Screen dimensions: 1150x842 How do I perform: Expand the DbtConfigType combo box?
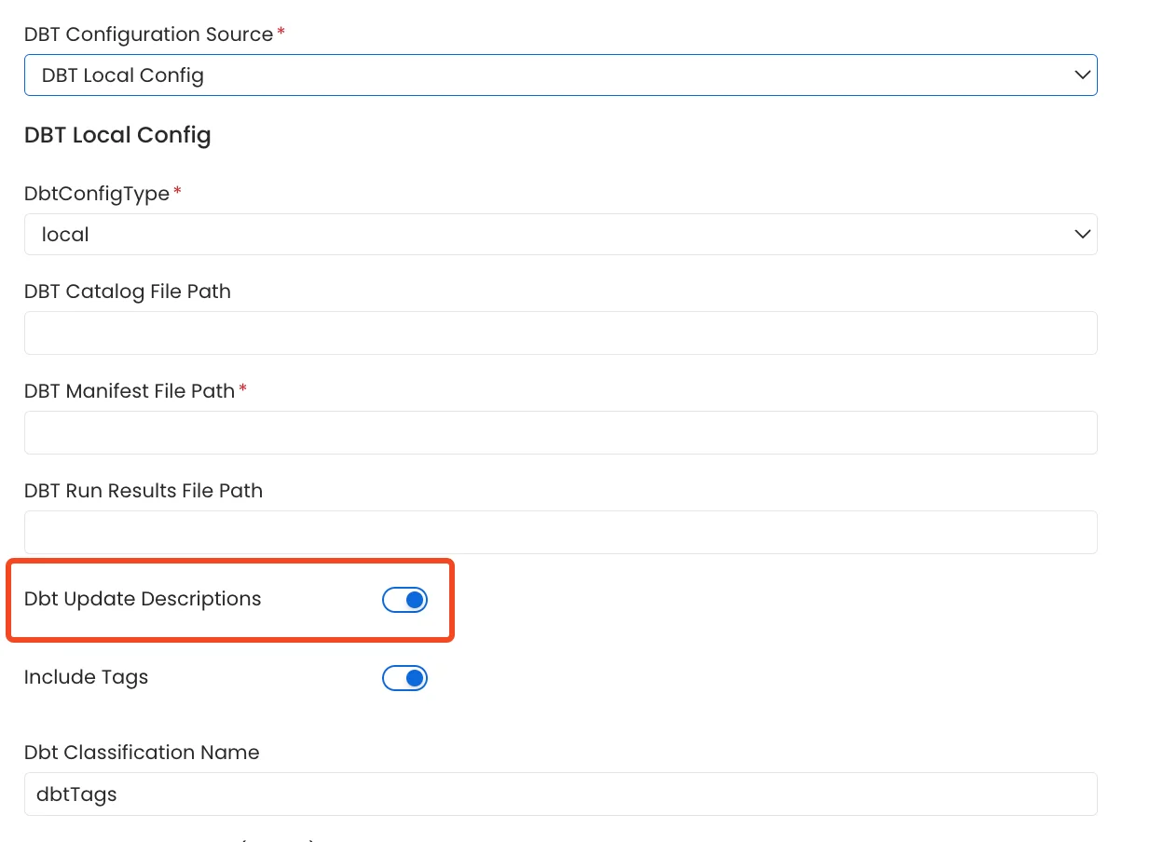pyautogui.click(x=559, y=235)
